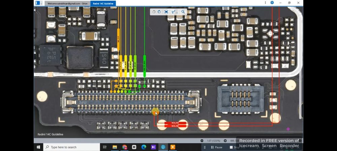337x151 pixels.
Task: Click the highlighted connector pin under cursor
Action: [155, 111]
